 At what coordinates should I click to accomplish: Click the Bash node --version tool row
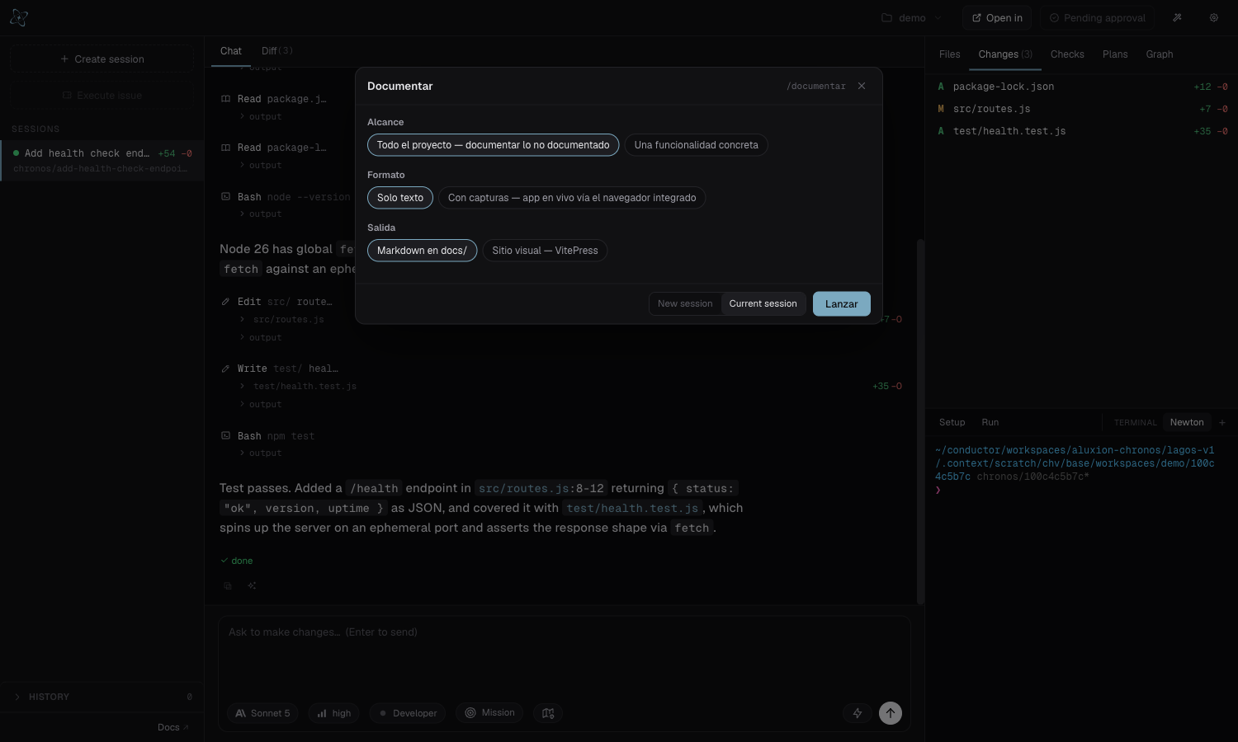tap(286, 197)
